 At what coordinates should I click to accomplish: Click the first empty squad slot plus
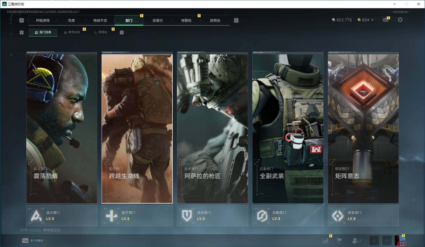point(374,241)
